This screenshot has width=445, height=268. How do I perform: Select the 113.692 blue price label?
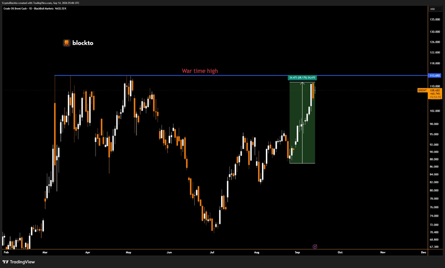(x=435, y=76)
